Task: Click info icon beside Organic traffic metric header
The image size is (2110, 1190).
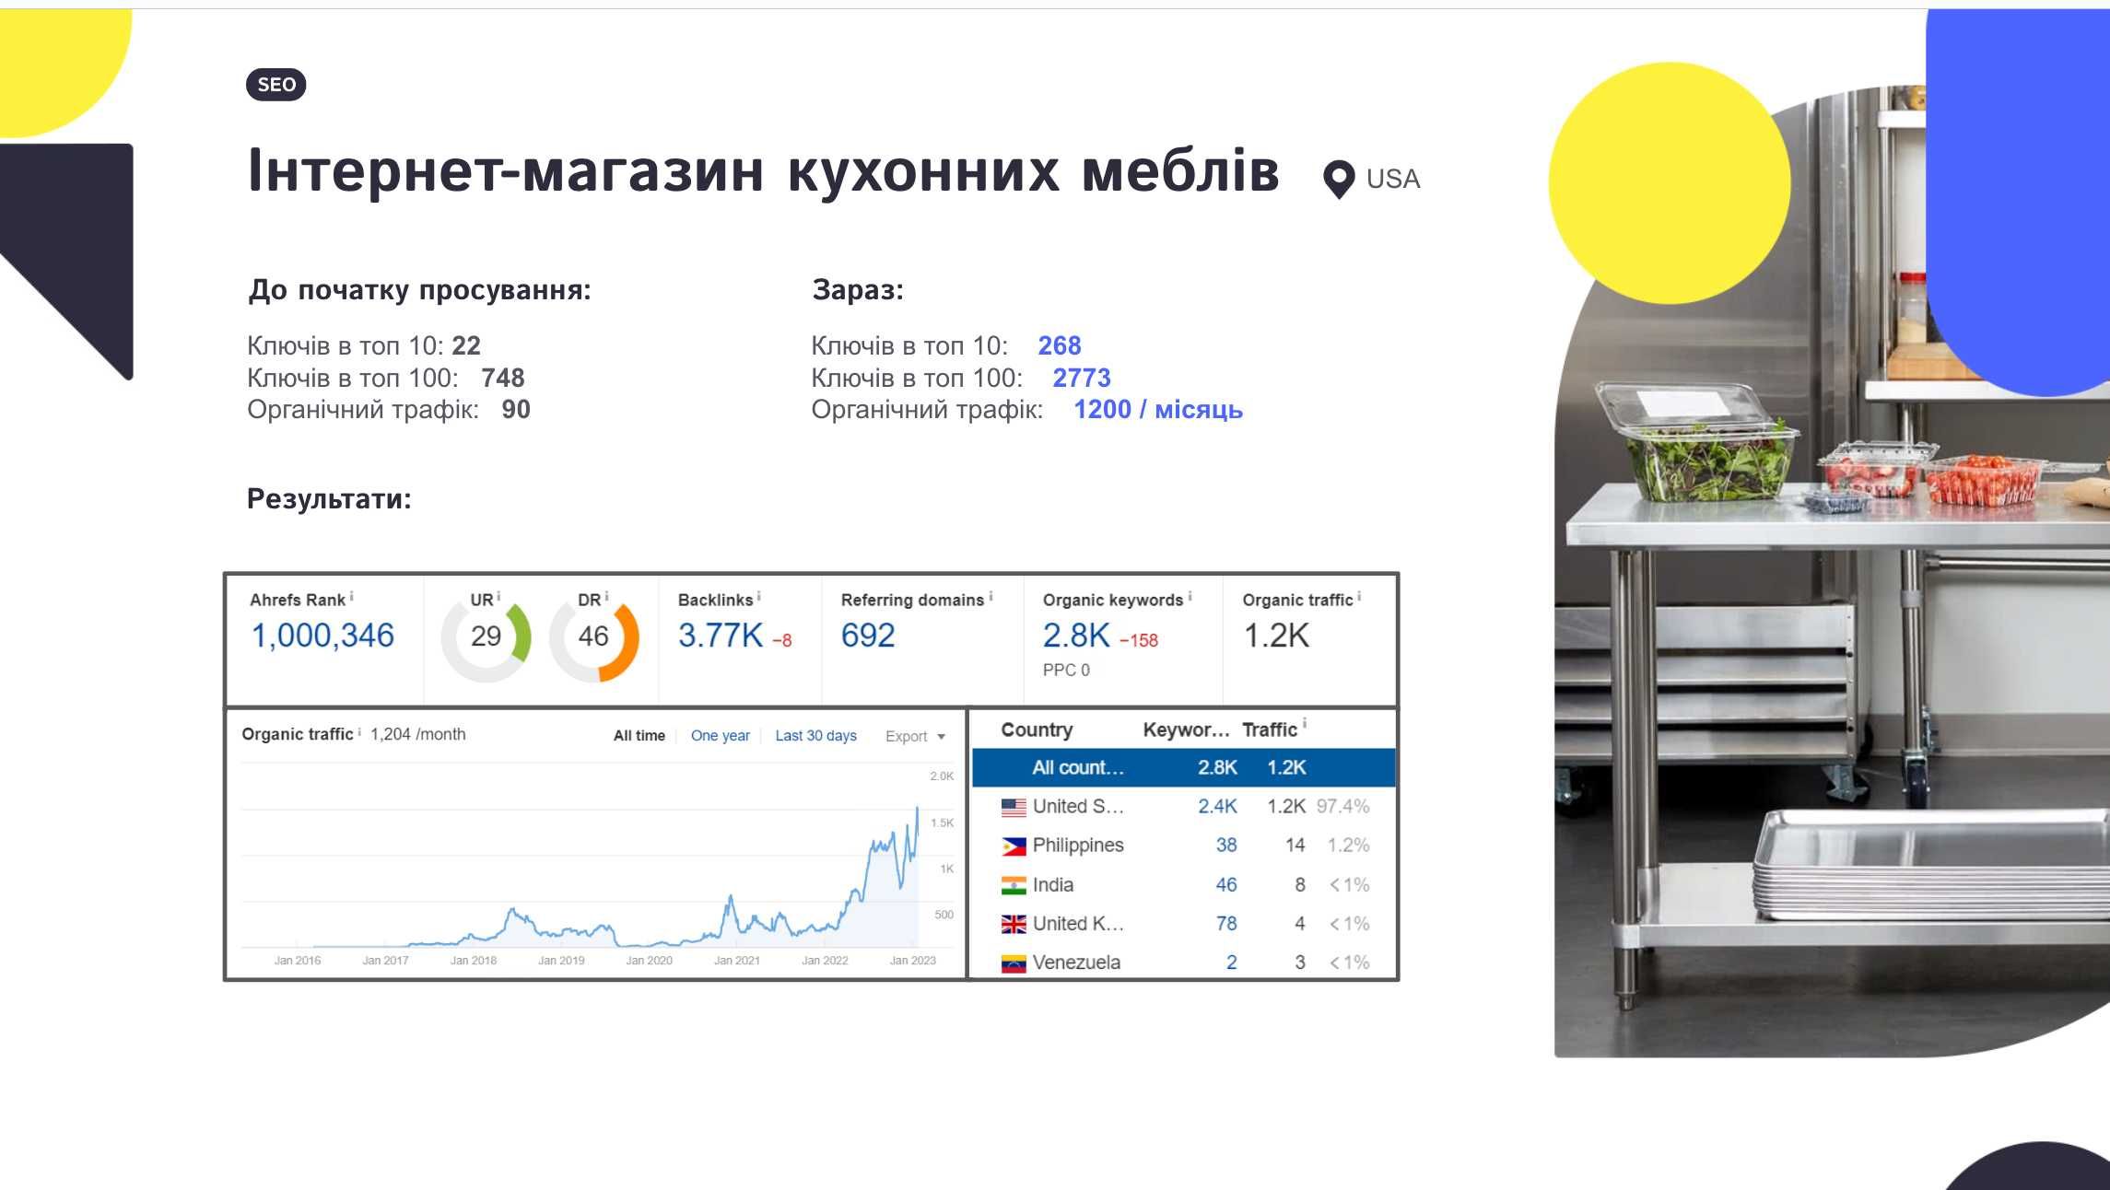Action: 1359,597
